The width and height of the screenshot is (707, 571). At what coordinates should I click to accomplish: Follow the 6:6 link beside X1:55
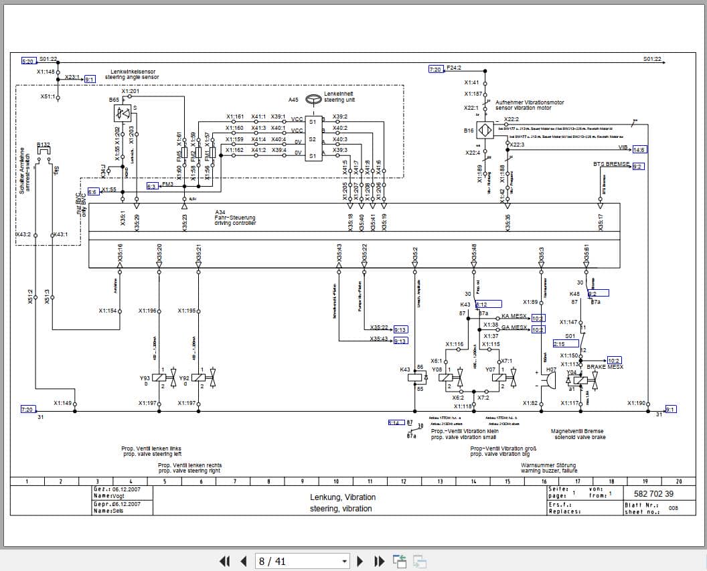93,191
